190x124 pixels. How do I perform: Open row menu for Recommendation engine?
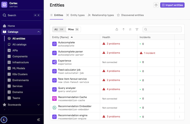[179, 117]
